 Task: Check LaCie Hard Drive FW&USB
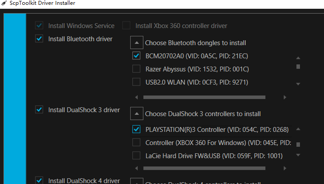coord(136,156)
